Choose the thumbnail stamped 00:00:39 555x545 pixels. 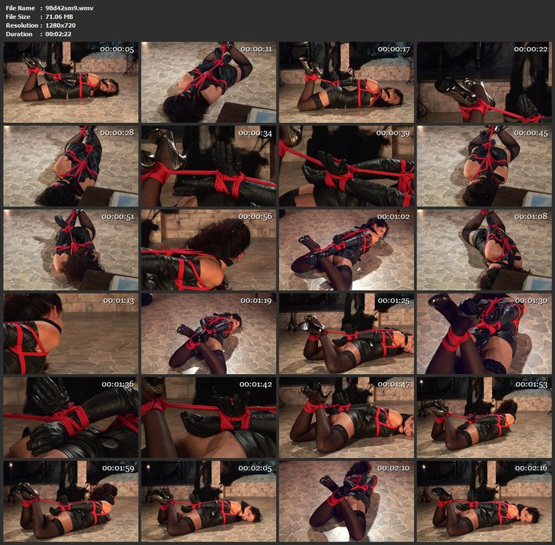347,166
